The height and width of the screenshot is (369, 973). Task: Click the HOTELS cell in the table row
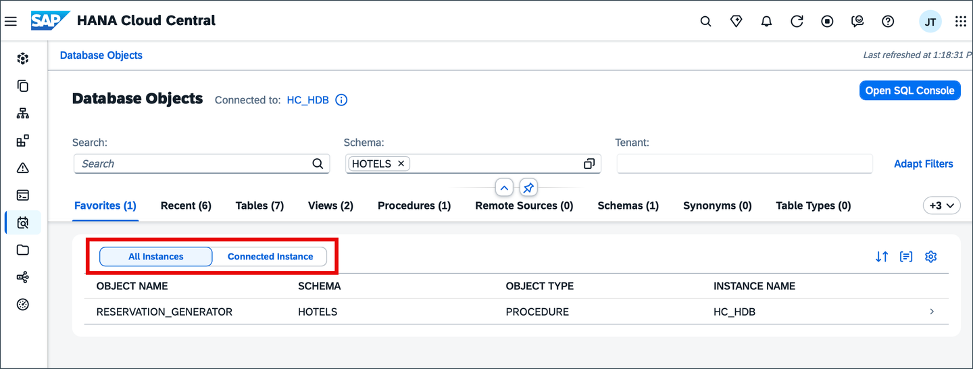click(x=318, y=312)
